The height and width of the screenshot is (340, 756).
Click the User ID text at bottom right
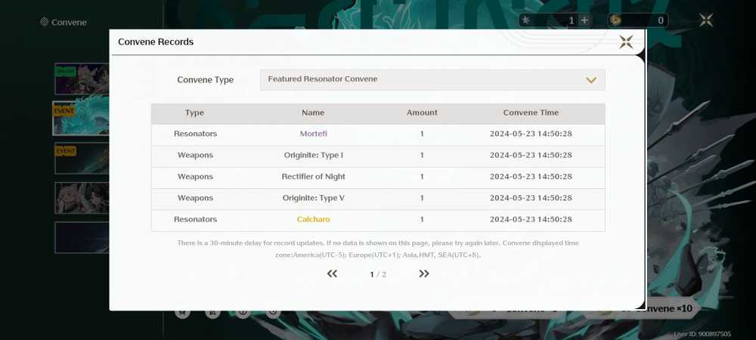702,334
